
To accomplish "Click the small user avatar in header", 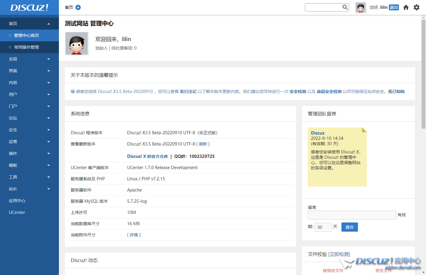I will [x=361, y=8].
